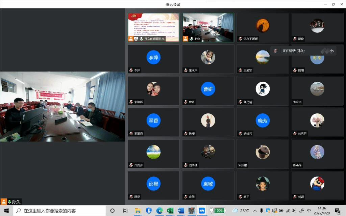
Task: Click the muted mic icon beside 李萍
Action: 131,71
